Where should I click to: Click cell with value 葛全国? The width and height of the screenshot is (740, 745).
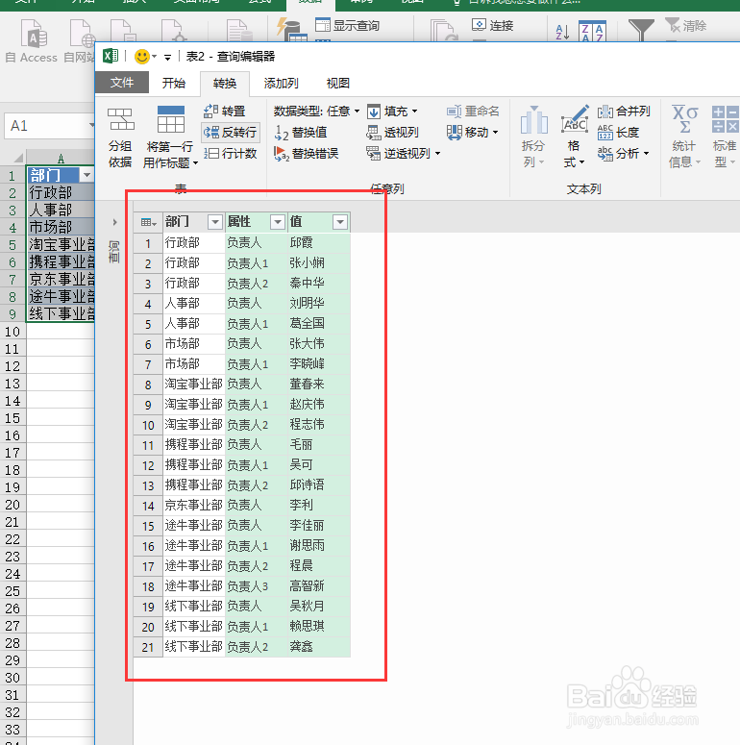pos(319,324)
